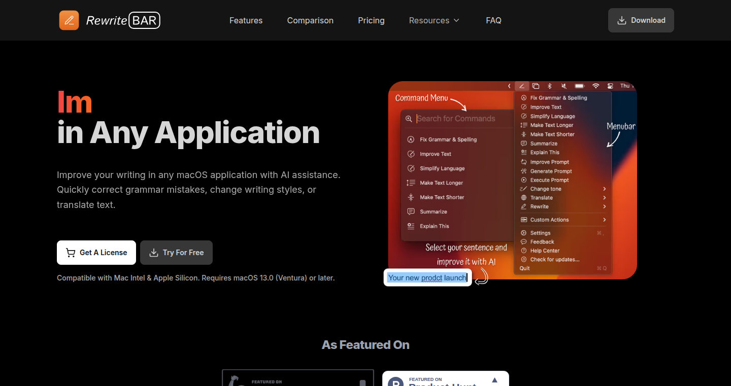Click the RewriteBAR wordmark text
The image size is (731, 386).
(x=123, y=20)
